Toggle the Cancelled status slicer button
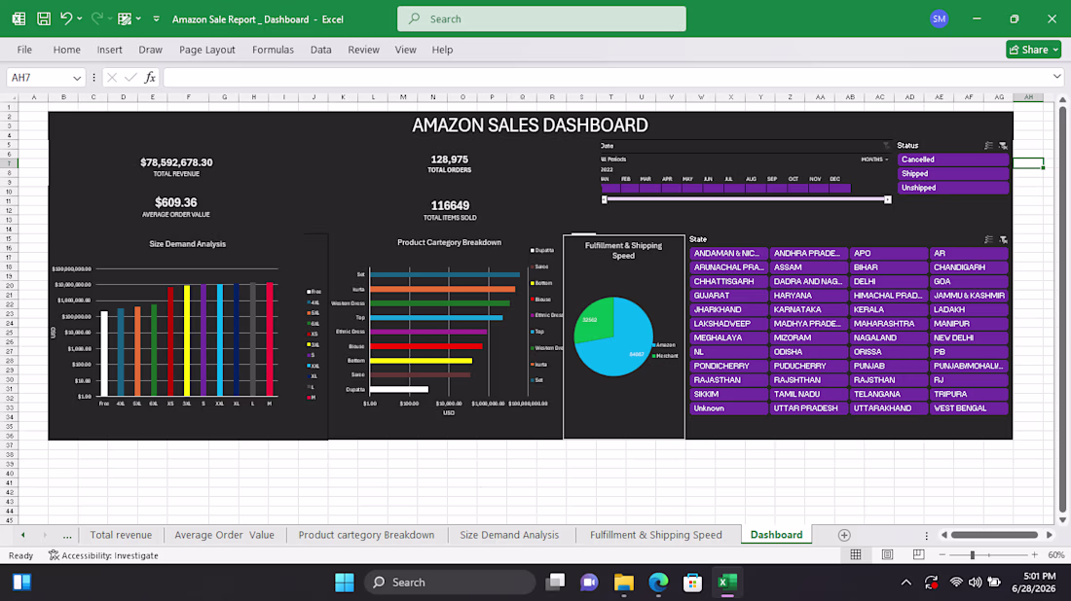 [x=953, y=159]
